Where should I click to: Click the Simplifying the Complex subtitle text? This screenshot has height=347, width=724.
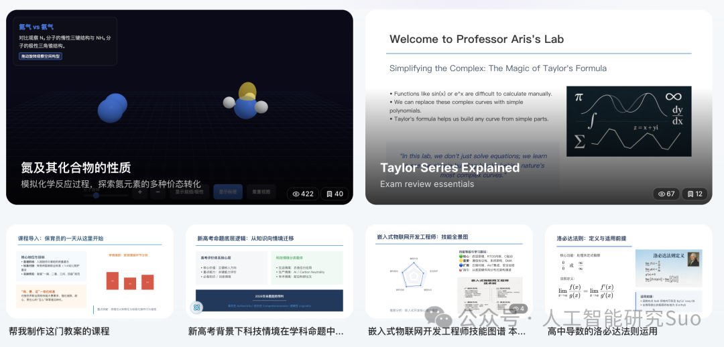click(x=497, y=68)
